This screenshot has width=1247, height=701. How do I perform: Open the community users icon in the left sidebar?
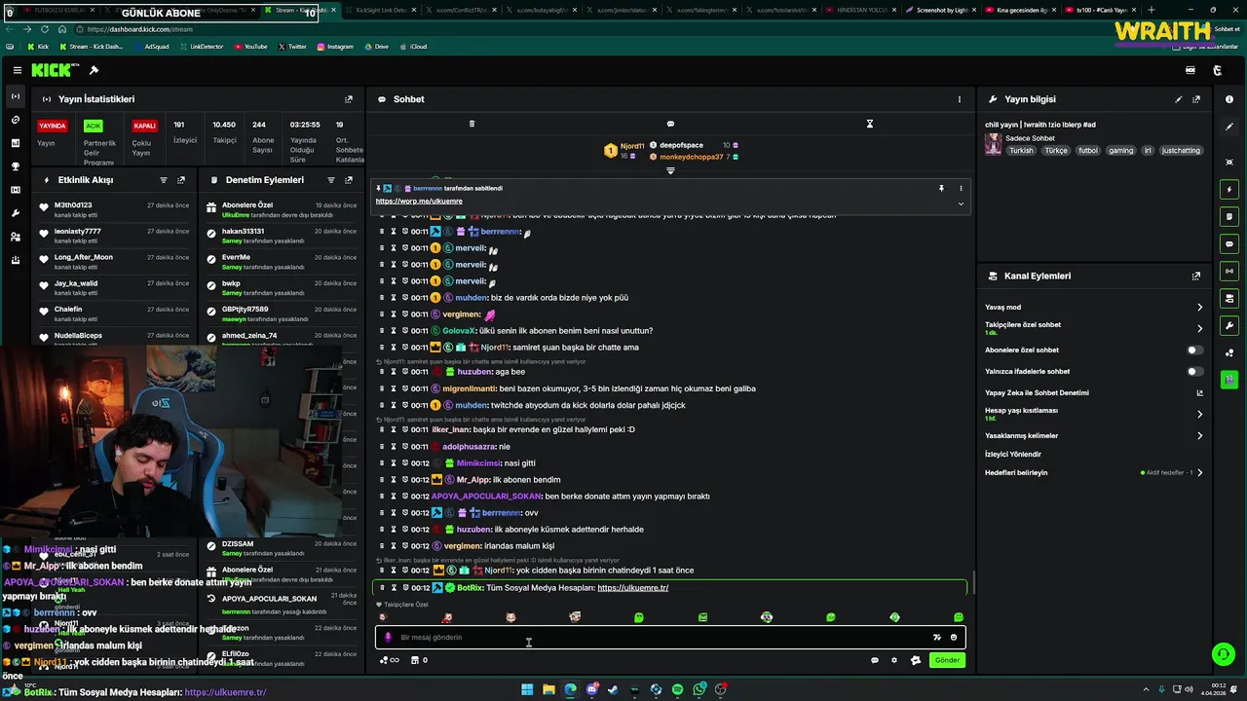coord(15,237)
